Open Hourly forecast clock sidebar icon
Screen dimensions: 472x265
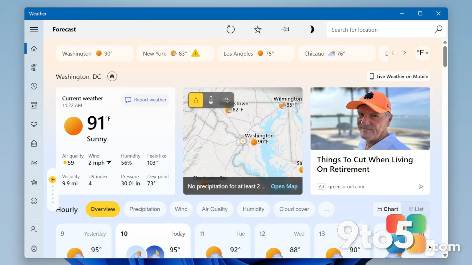(x=34, y=86)
